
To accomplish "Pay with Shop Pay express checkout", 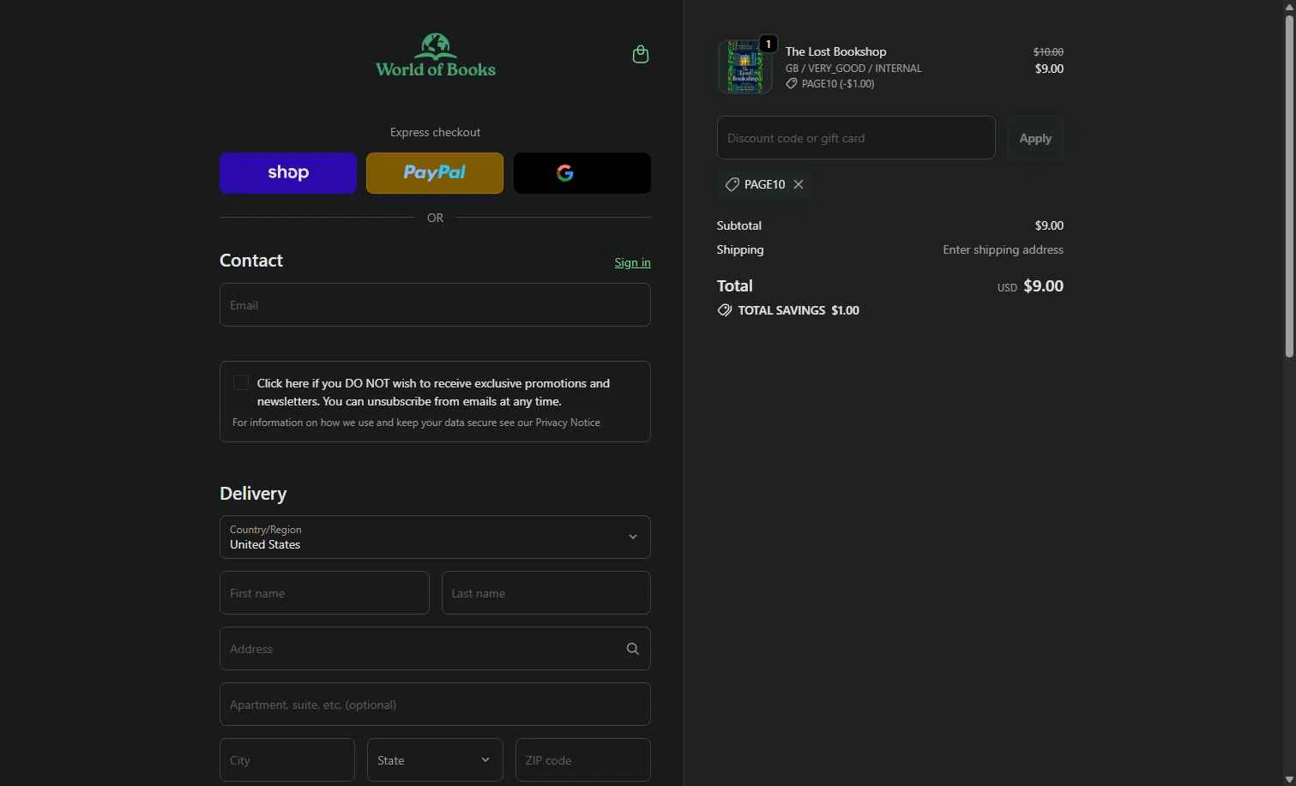I will [x=288, y=173].
